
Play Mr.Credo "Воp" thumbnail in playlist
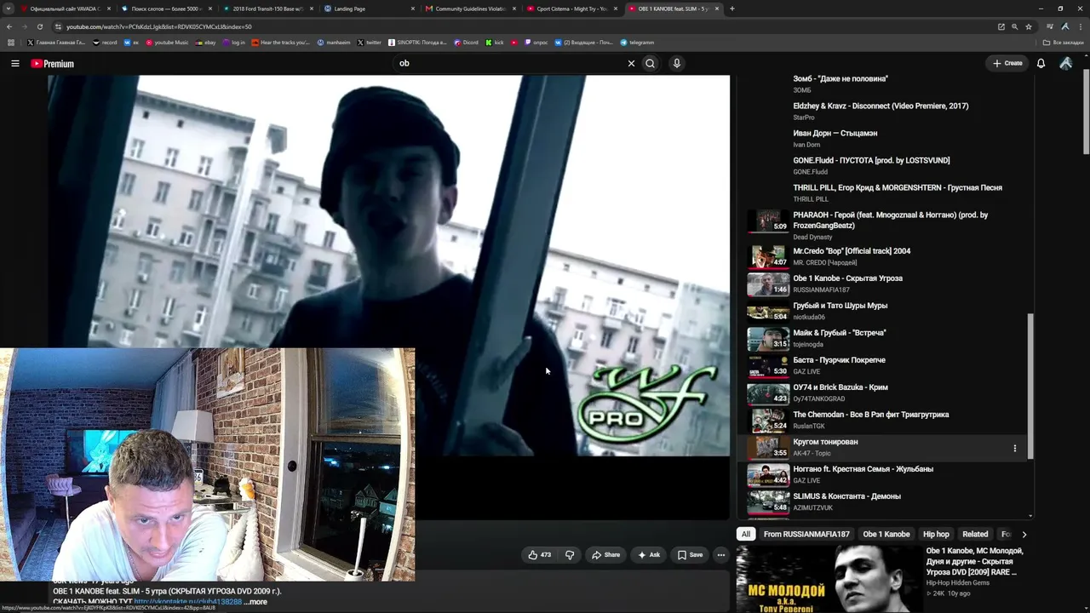pyautogui.click(x=768, y=256)
